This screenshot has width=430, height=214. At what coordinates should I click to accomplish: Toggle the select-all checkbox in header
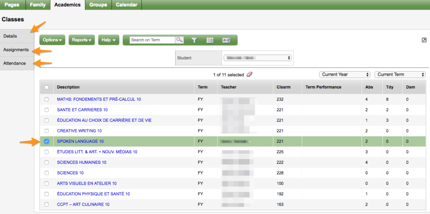coord(47,87)
